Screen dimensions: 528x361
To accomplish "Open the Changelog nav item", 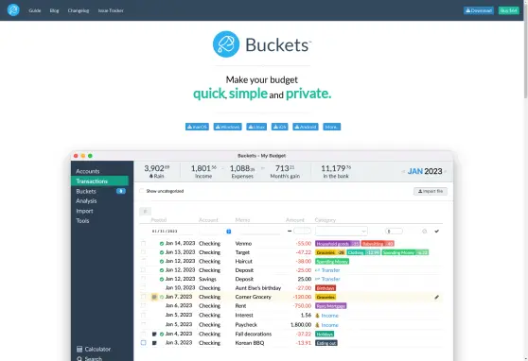I will 79,10.
